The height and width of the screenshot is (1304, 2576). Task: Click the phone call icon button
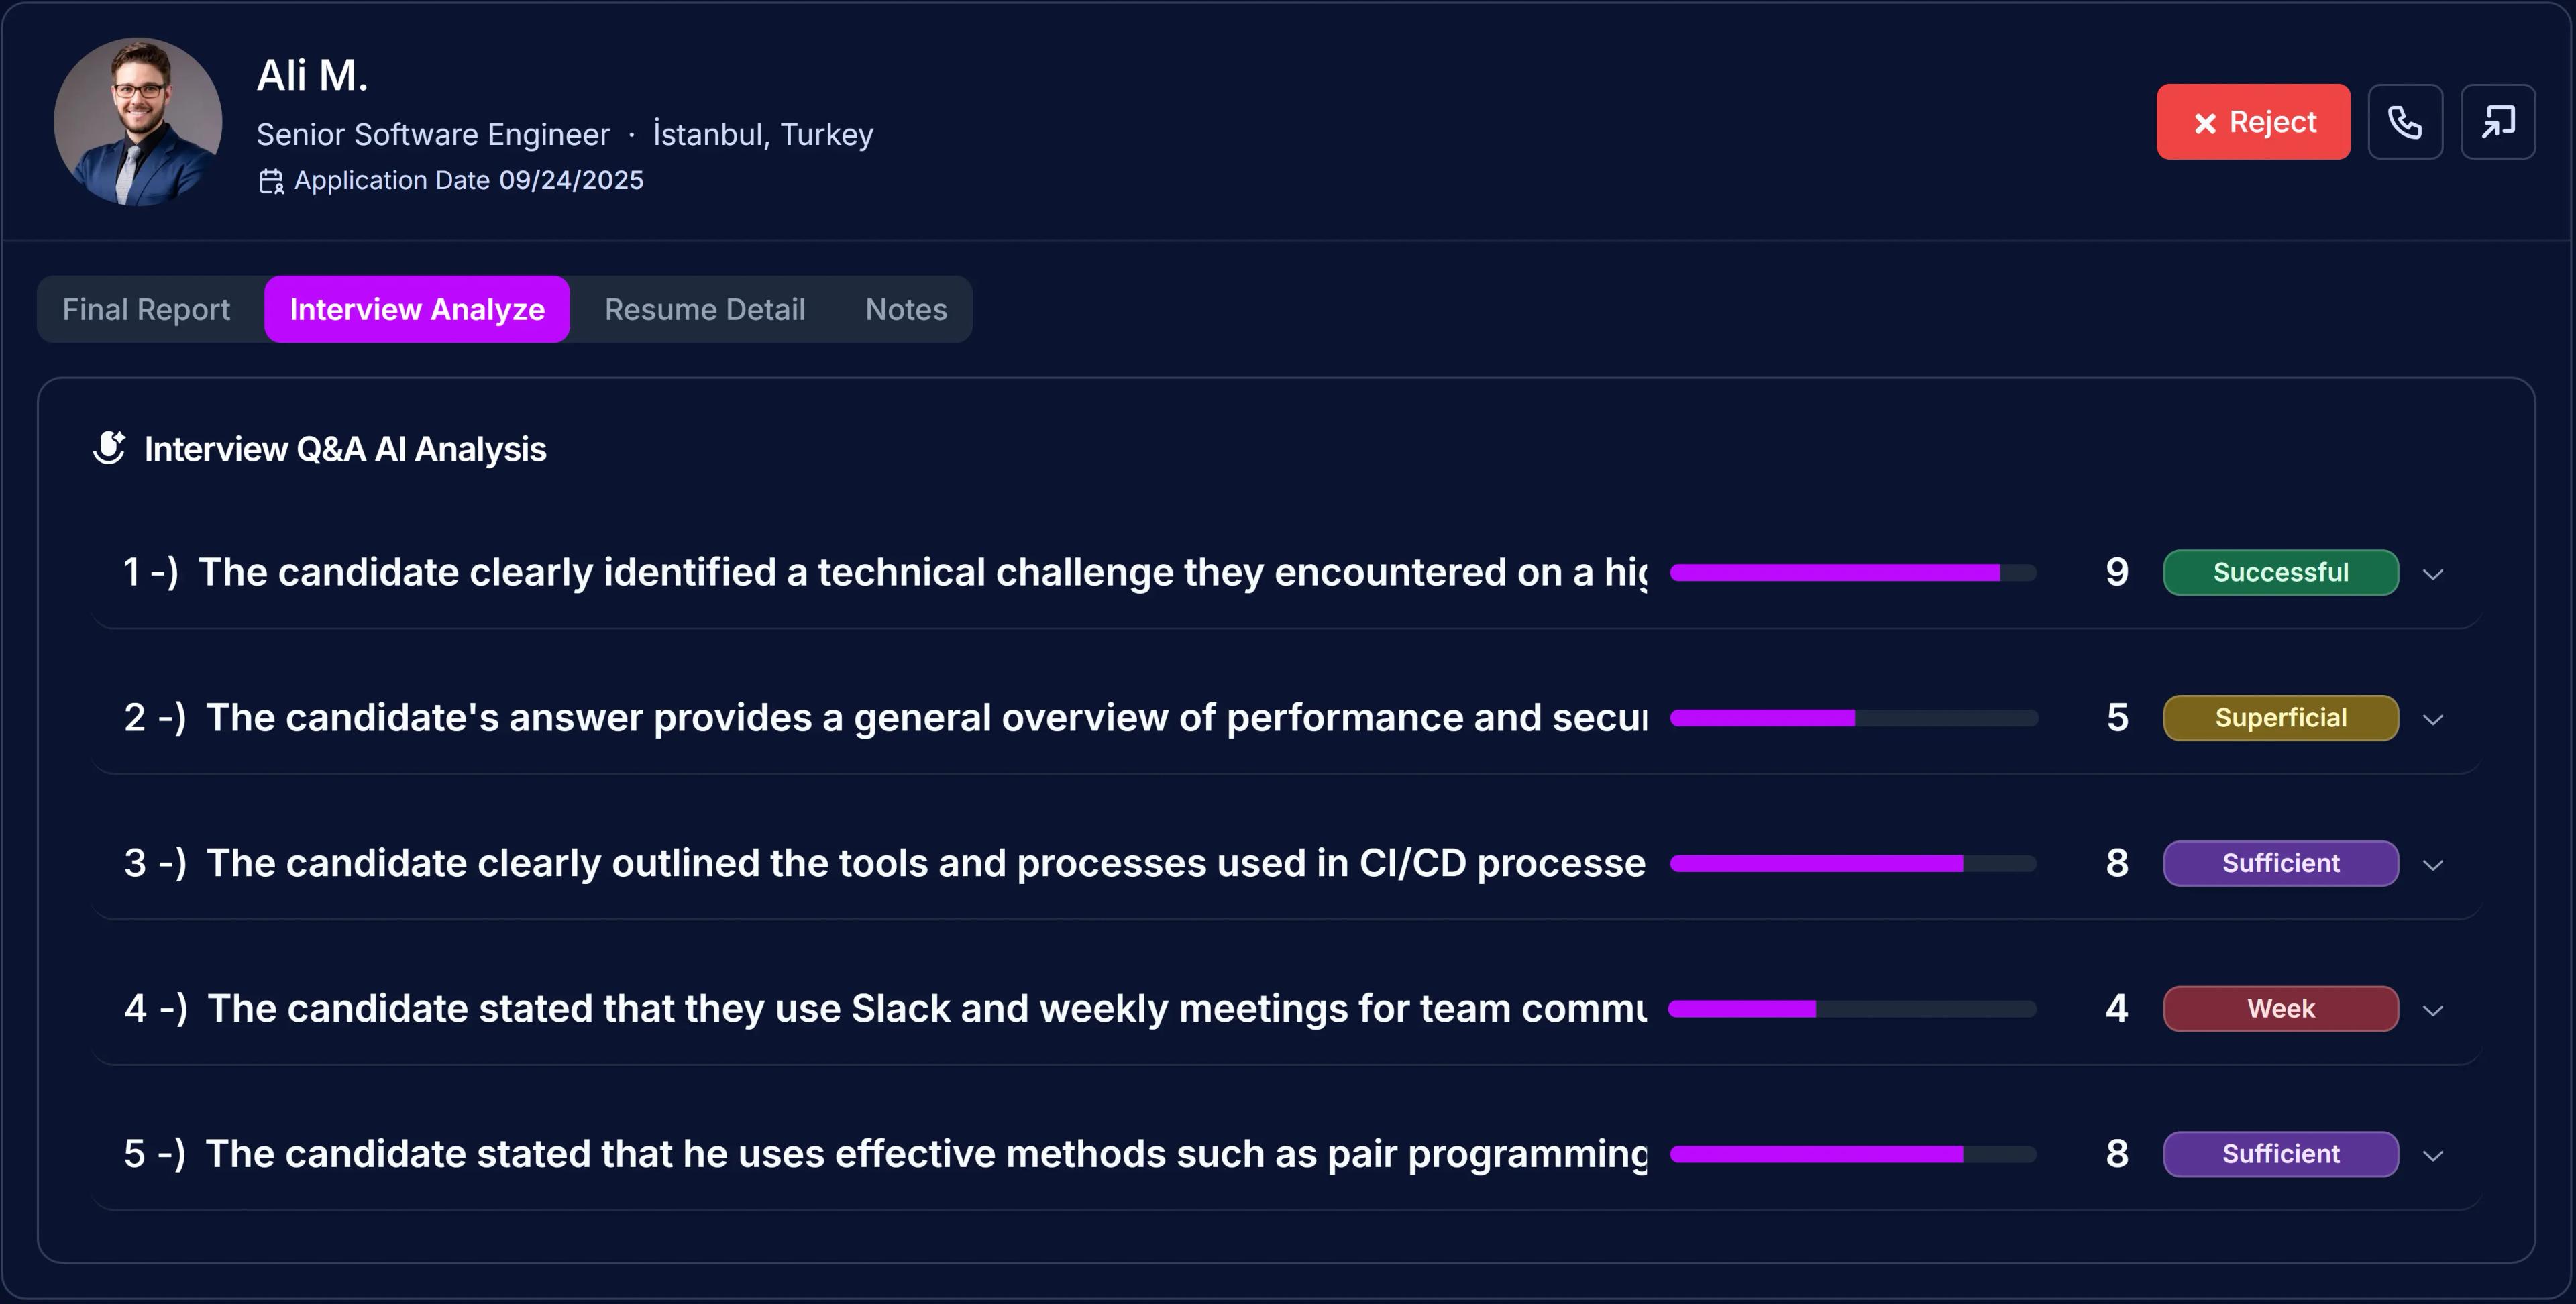2405,121
